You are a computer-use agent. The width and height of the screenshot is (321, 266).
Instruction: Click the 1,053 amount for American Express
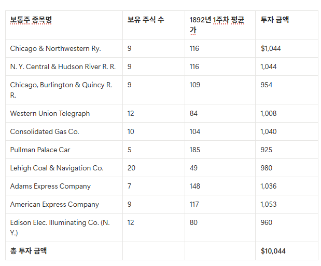pyautogui.click(x=269, y=204)
